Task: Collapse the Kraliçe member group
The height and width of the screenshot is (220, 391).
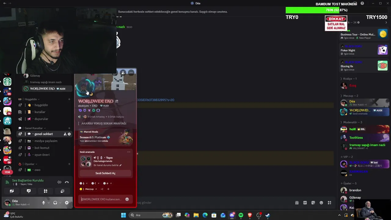Action: tap(348, 79)
